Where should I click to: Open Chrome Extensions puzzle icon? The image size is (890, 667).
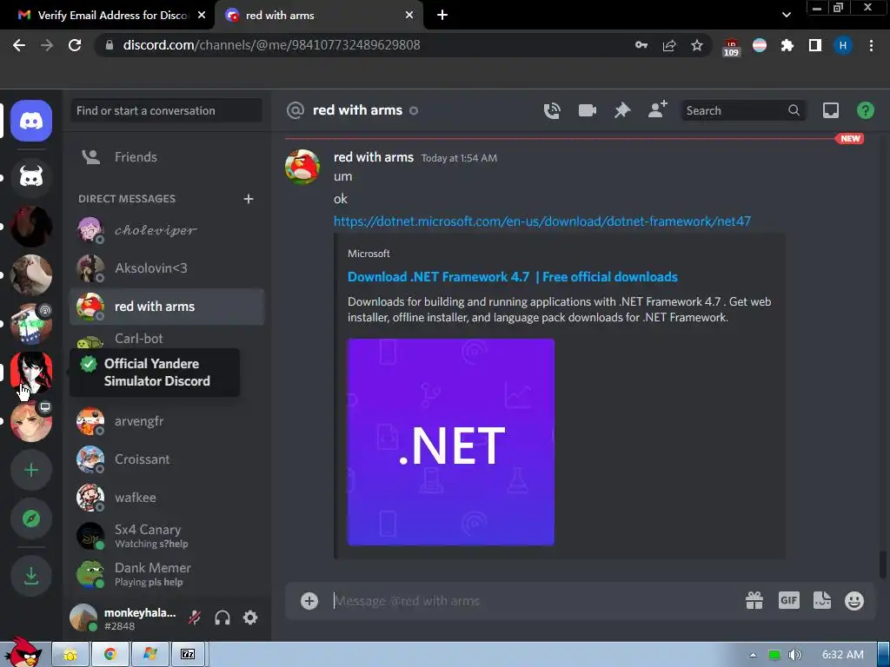click(x=787, y=45)
